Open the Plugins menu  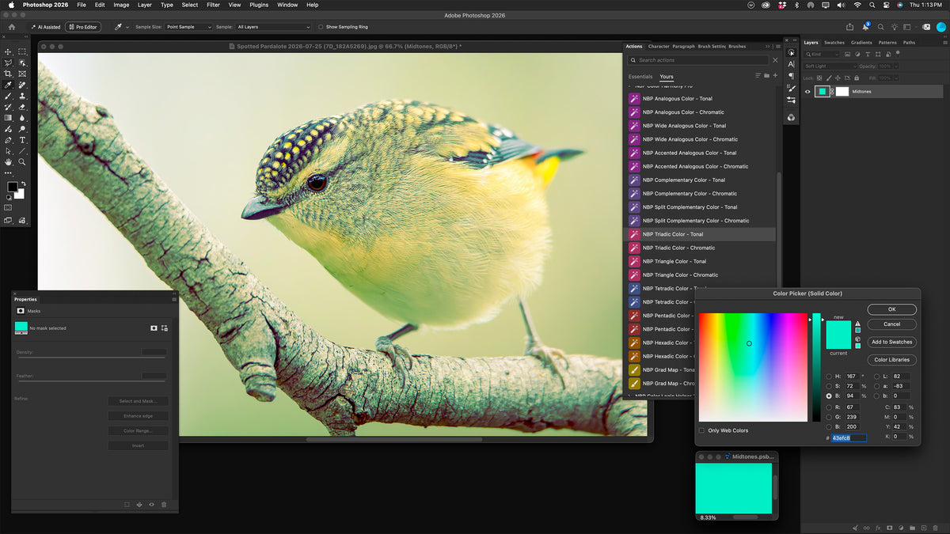pos(259,5)
